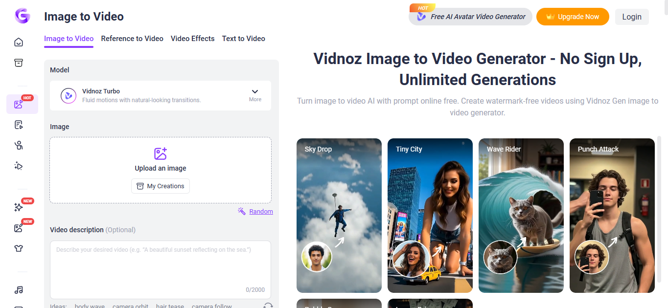Screen dimensions: 668x308
Task: Click the avatar logo in the Free AI Avatar banner
Action: coord(421,17)
